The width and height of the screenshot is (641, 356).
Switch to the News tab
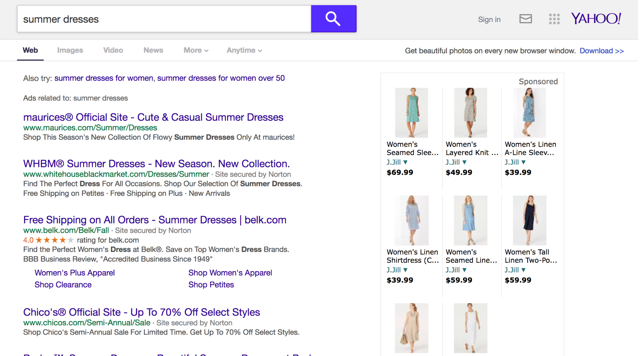click(153, 50)
